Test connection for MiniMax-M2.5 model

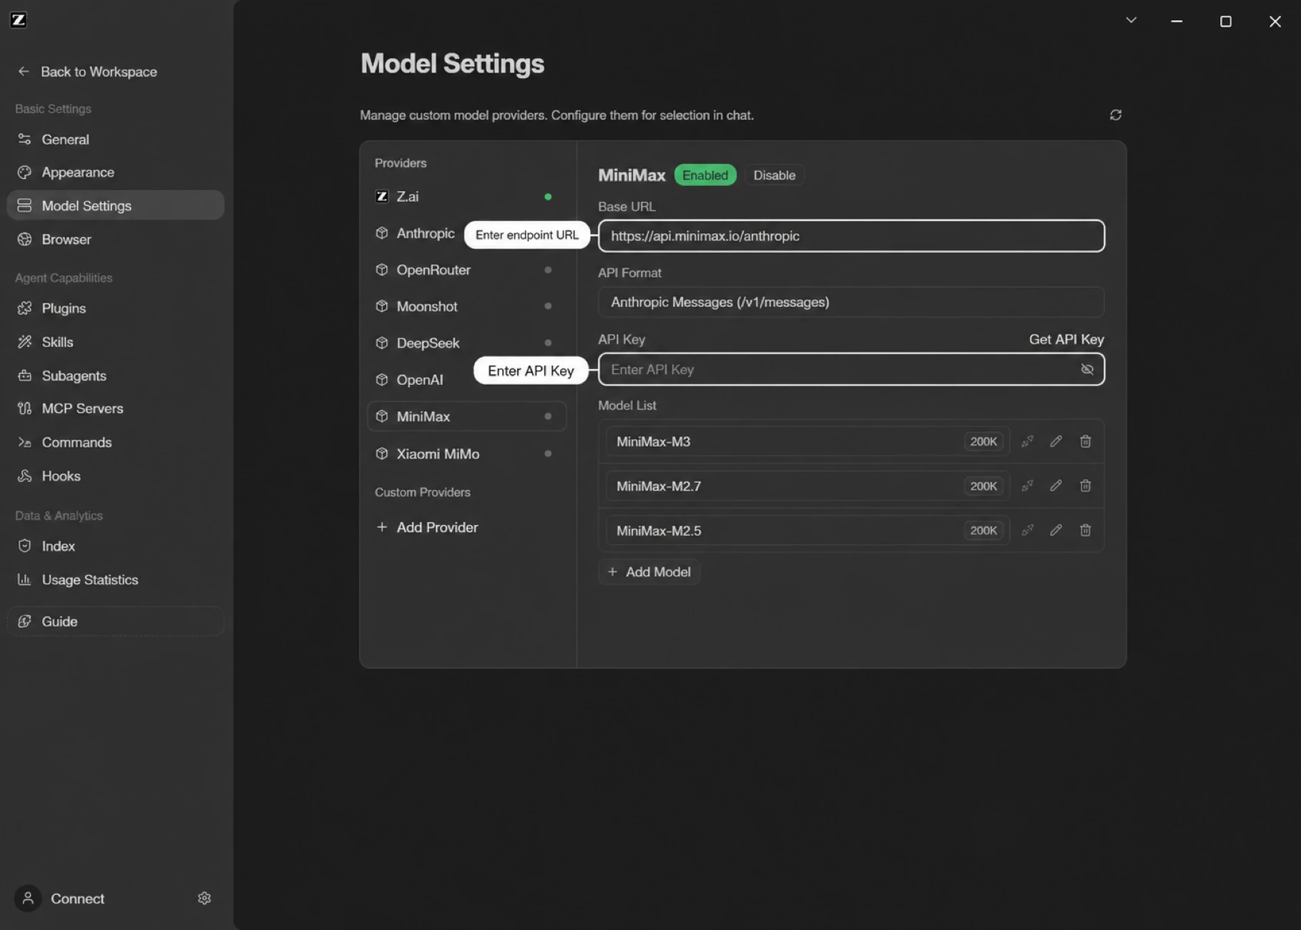click(1027, 530)
